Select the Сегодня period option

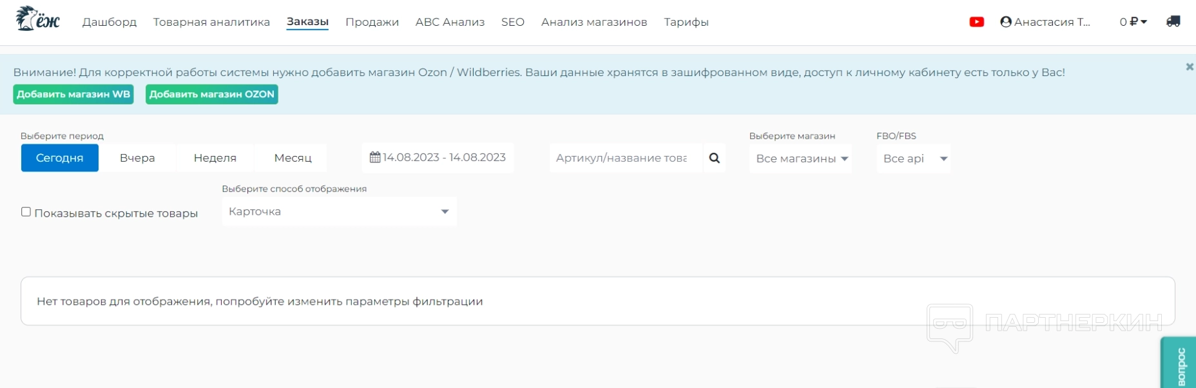(x=59, y=158)
